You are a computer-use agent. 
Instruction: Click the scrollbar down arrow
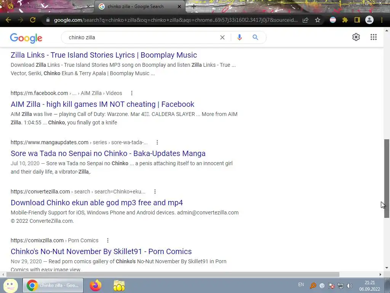tap(387, 268)
